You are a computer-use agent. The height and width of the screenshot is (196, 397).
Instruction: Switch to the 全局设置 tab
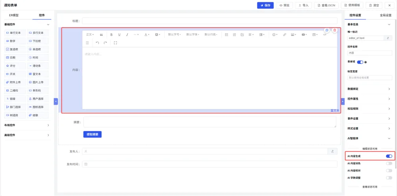(x=385, y=15)
